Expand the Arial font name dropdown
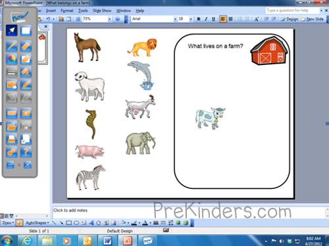This screenshot has width=329, height=246. point(175,19)
